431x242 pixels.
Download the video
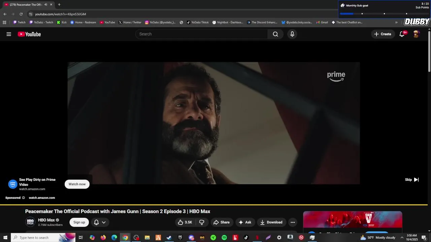pos(271,222)
